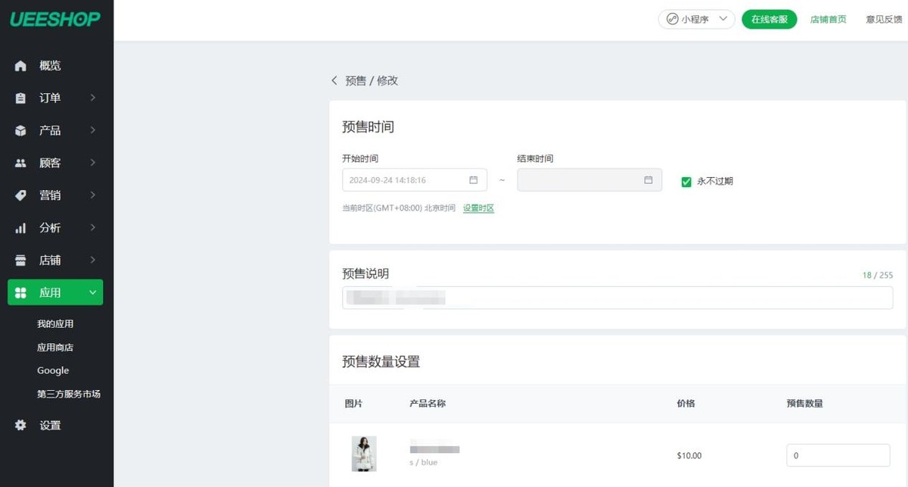The width and height of the screenshot is (908, 487).
Task: Open Google submenu item
Action: click(x=53, y=370)
